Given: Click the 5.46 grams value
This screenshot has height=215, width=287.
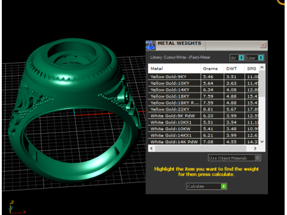Looking at the screenshot, I should click(x=208, y=76).
